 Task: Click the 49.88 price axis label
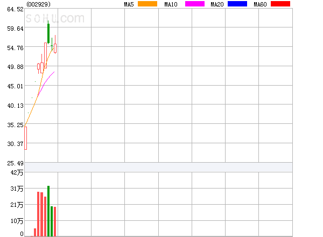15,67
